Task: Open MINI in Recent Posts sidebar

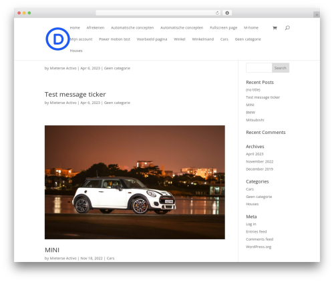Action: [x=250, y=105]
